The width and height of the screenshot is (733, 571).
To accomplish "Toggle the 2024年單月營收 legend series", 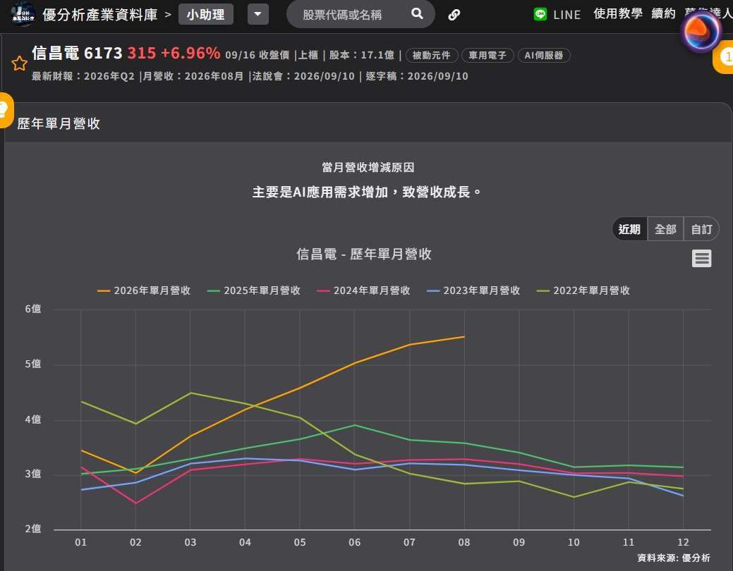I will coord(364,290).
